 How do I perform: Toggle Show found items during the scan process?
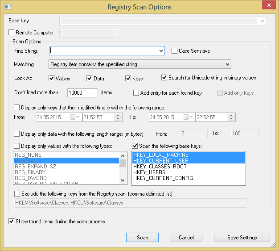coord(12,222)
